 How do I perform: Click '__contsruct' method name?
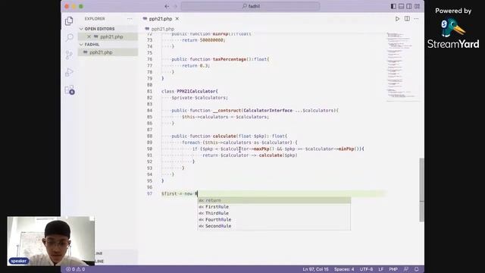[x=227, y=111]
